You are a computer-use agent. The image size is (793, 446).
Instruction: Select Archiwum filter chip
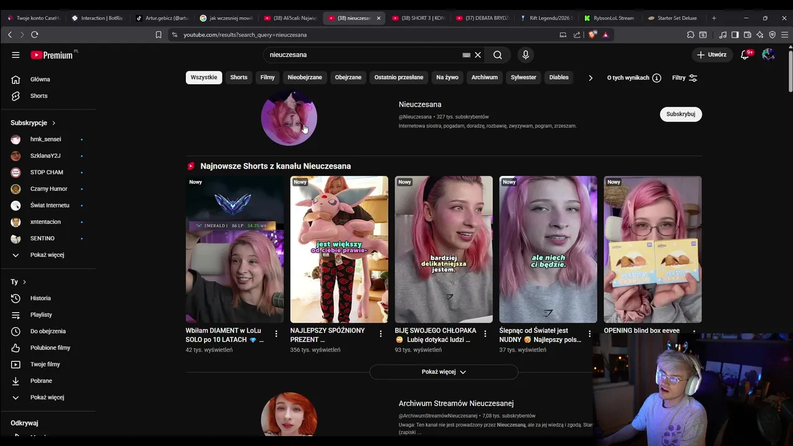[484, 77]
